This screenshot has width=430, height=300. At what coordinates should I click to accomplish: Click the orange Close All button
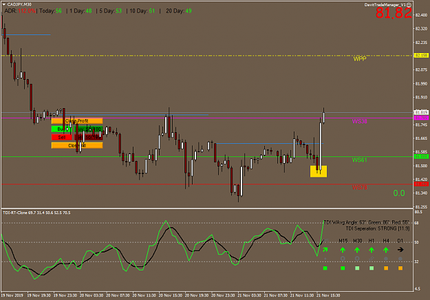click(x=77, y=145)
